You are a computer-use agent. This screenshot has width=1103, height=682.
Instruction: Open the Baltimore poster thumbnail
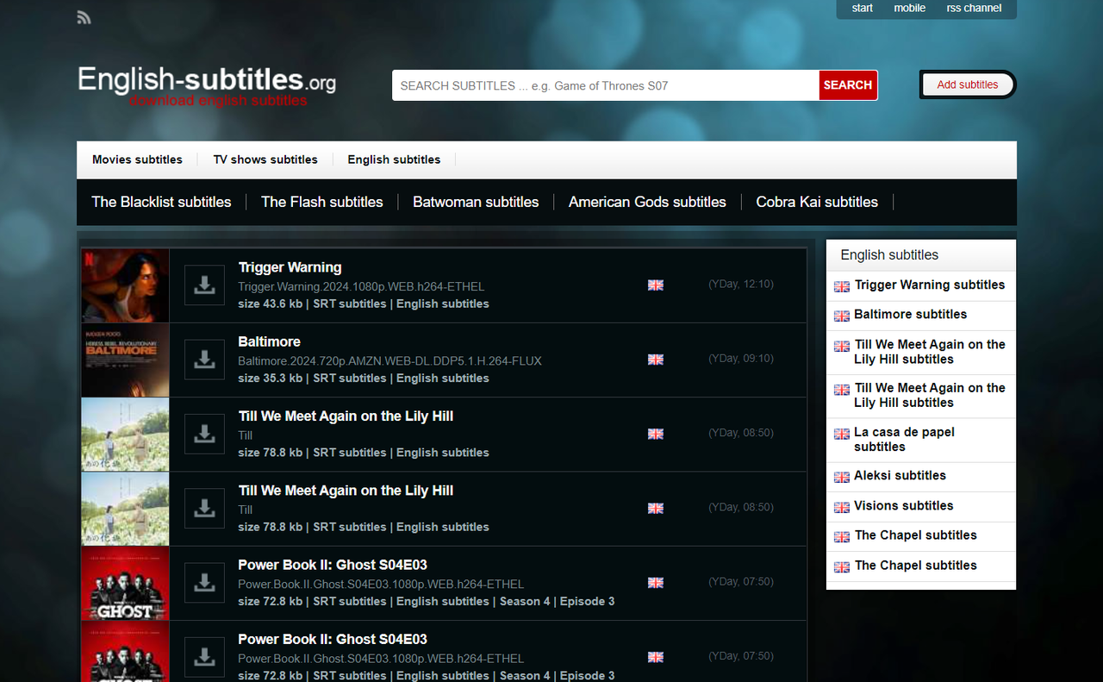(124, 360)
